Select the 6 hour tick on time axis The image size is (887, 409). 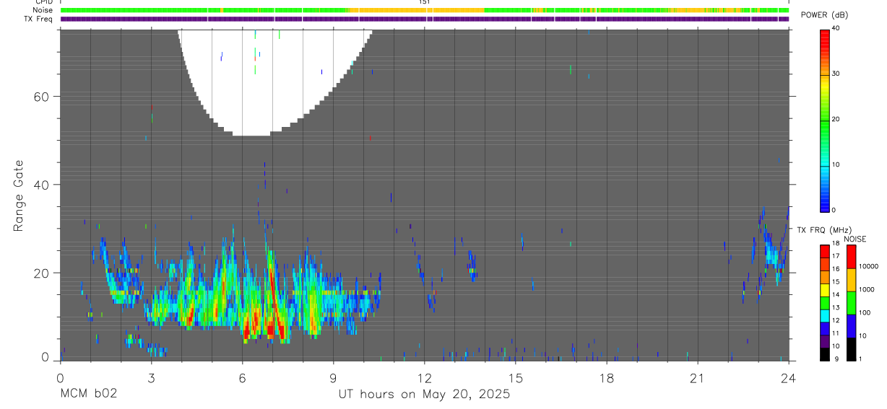coord(242,377)
